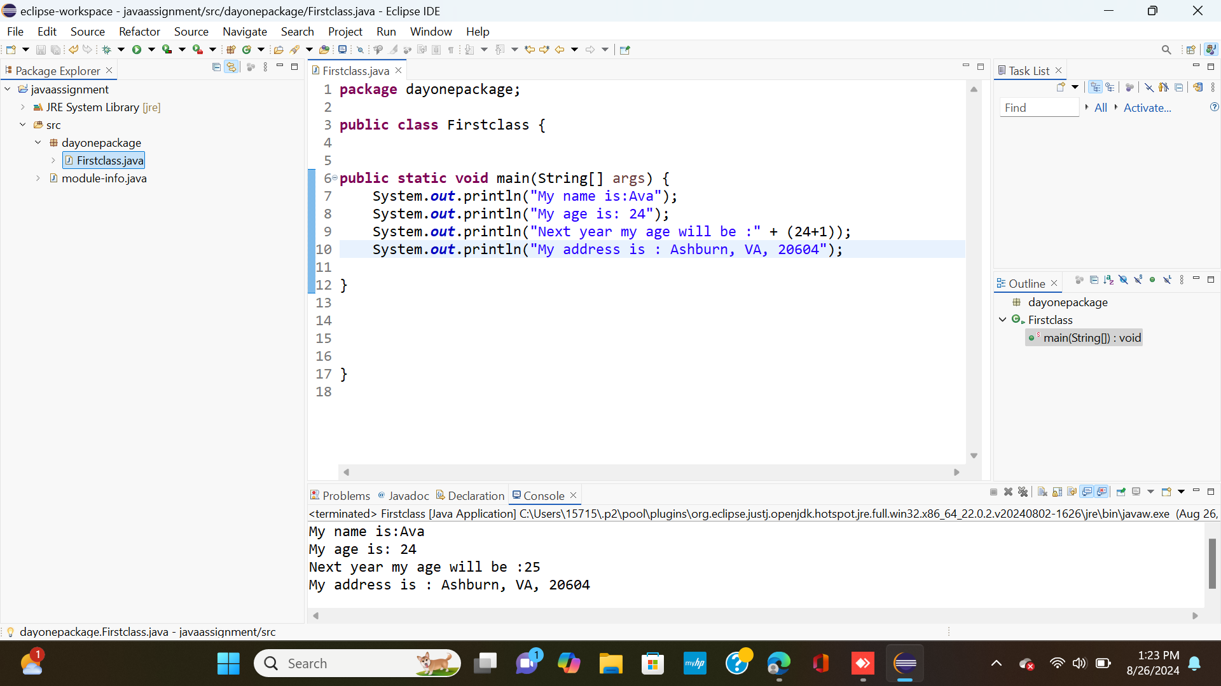This screenshot has height=686, width=1221.
Task: Click the Debug bug icon
Action: tap(107, 50)
